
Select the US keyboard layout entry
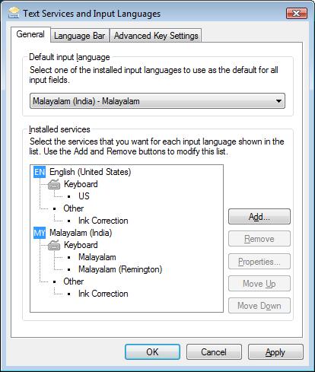(x=84, y=196)
